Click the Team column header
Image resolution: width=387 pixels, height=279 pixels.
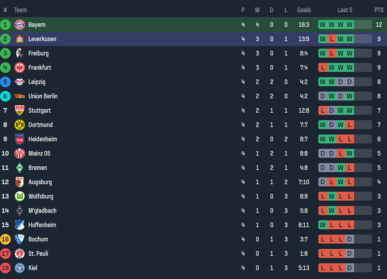(x=20, y=10)
